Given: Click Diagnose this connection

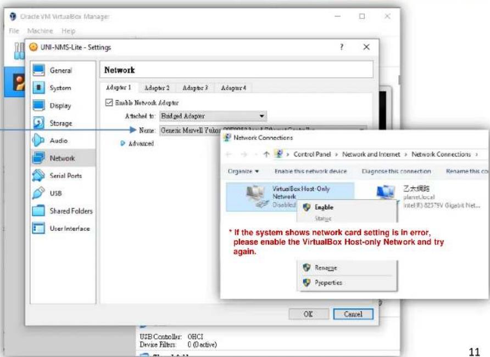Looking at the screenshot, I should pyautogui.click(x=396, y=171).
